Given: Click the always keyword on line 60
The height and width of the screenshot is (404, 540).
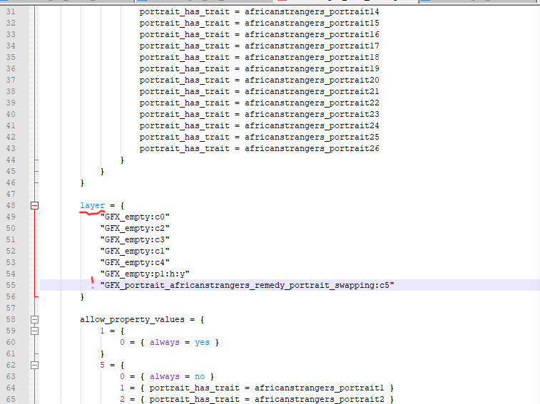Looking at the screenshot, I should click(x=165, y=342).
